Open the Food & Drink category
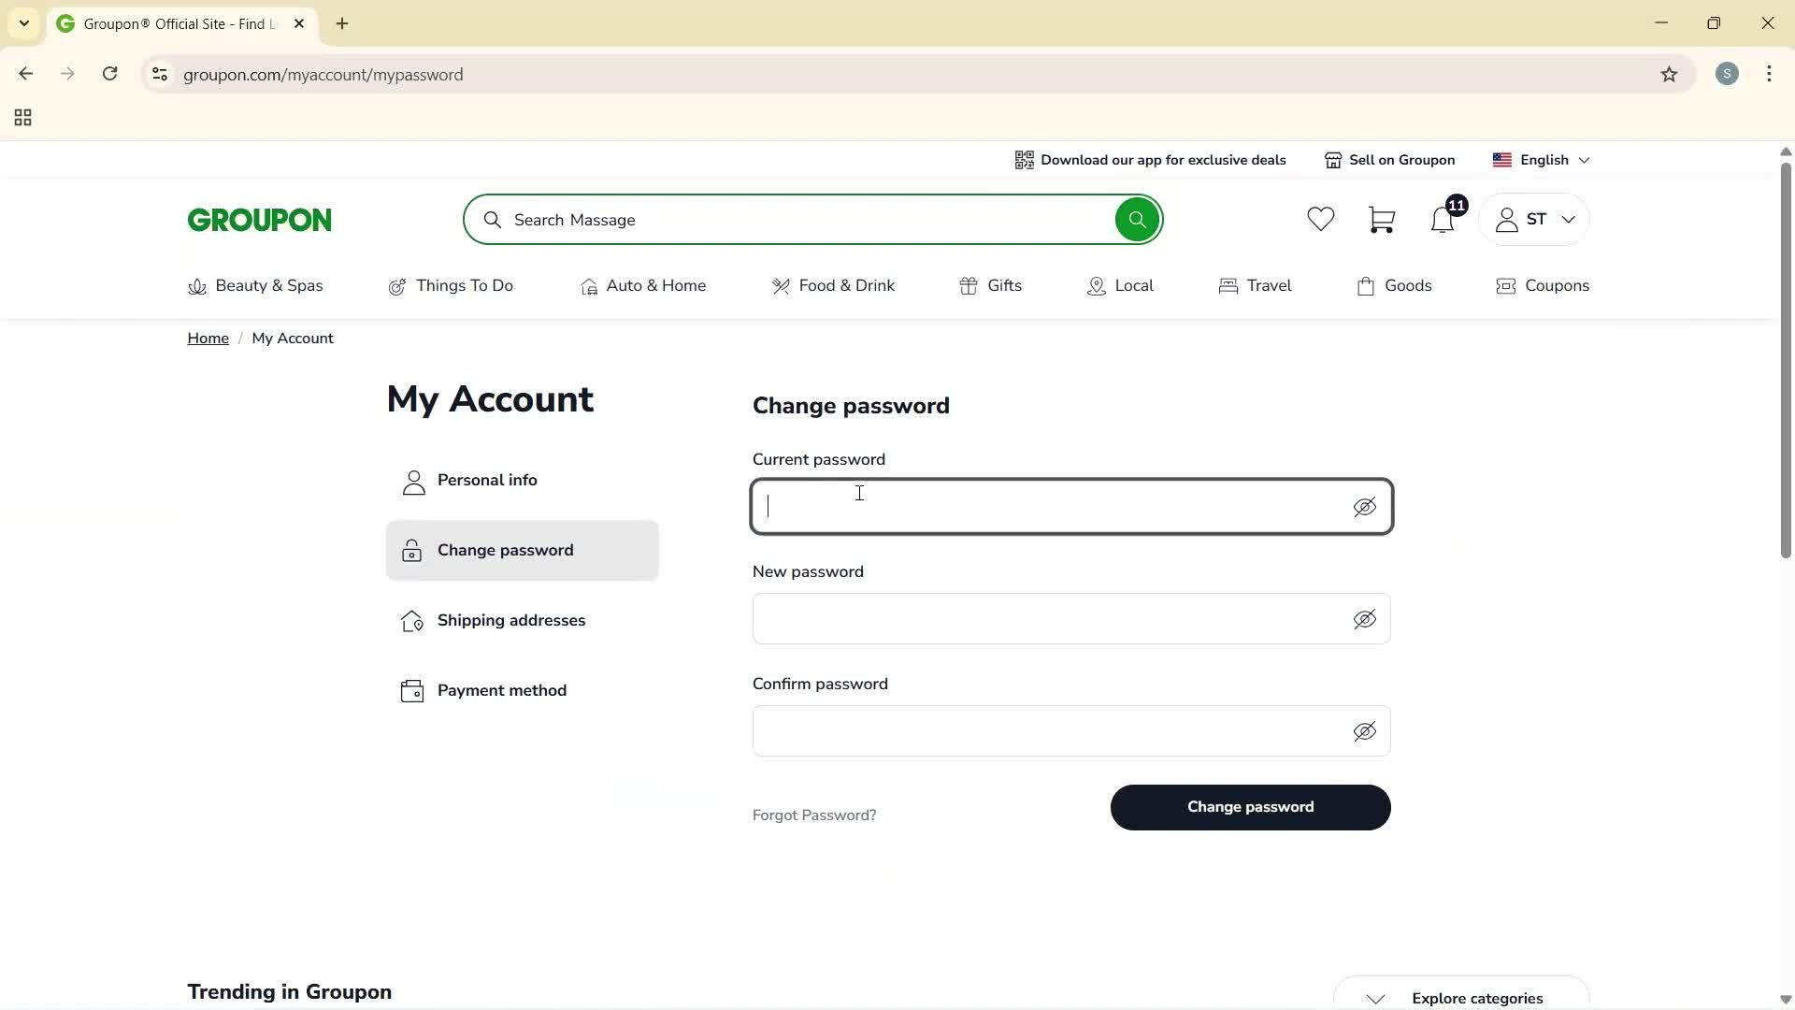 click(x=834, y=286)
